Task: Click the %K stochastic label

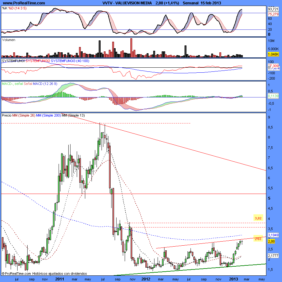Action: [5, 8]
